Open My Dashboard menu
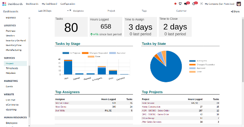Screen dimensions: 244x127 [x=49, y=4]
